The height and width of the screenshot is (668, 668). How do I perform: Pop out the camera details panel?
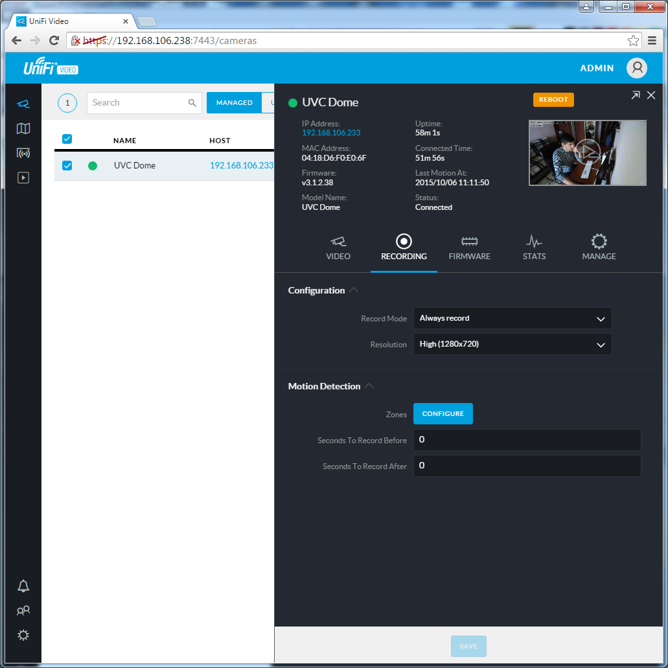[x=635, y=95]
